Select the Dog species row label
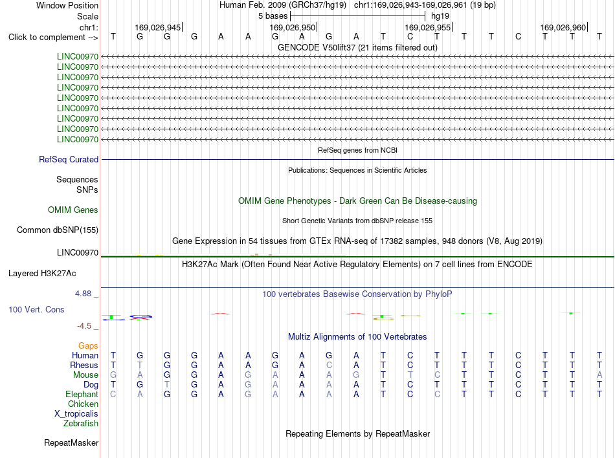 coord(91,385)
